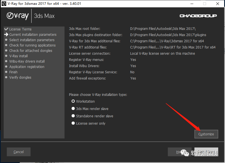Click the Register V-Ray License Service No value
Screen dimensions: 225x163
(x=132, y=72)
